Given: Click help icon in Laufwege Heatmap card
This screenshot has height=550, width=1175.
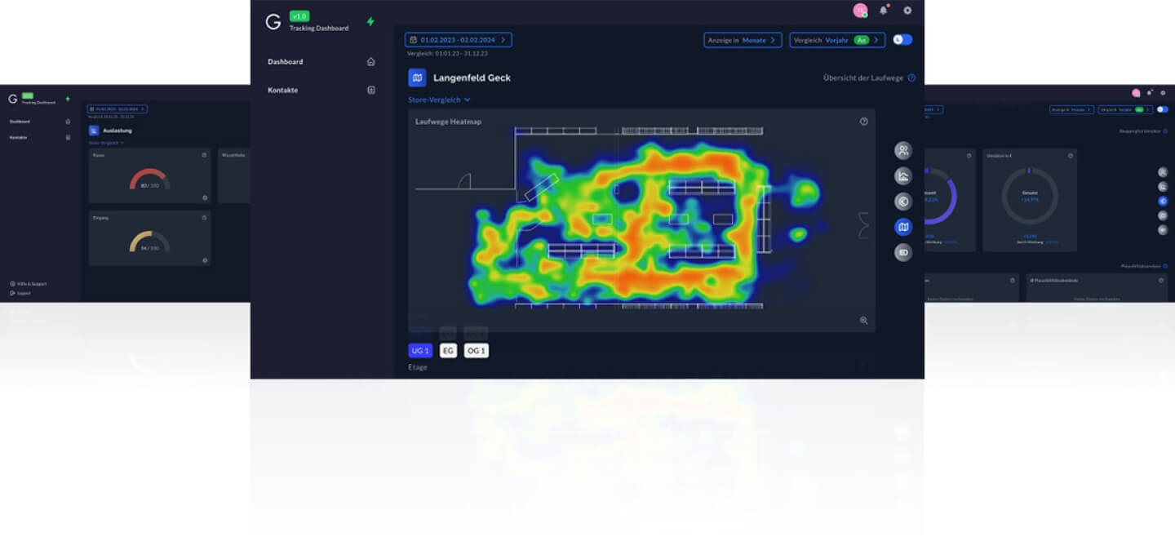Looking at the screenshot, I should click(x=863, y=122).
